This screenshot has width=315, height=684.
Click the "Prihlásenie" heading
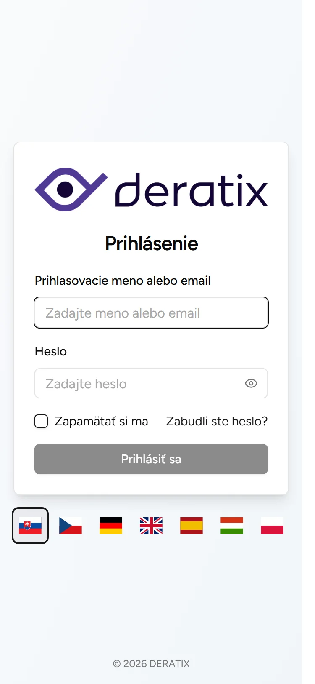tap(151, 243)
